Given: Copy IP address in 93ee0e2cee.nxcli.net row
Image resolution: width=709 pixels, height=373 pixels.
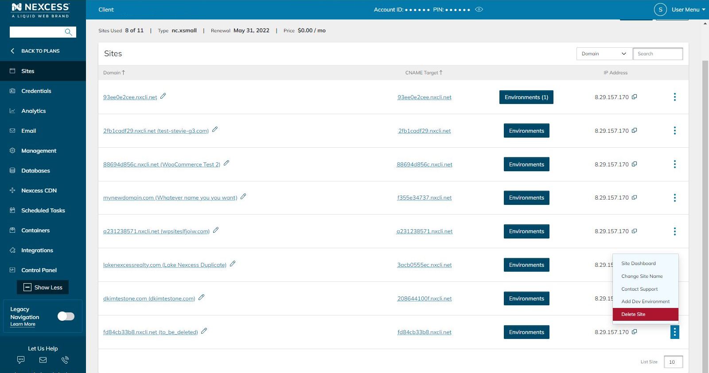Looking at the screenshot, I should point(634,96).
